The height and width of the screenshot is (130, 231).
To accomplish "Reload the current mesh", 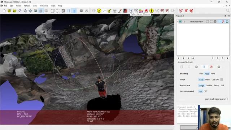I will [20, 10].
